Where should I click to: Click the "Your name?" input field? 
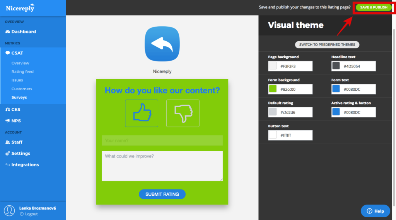pyautogui.click(x=162, y=140)
